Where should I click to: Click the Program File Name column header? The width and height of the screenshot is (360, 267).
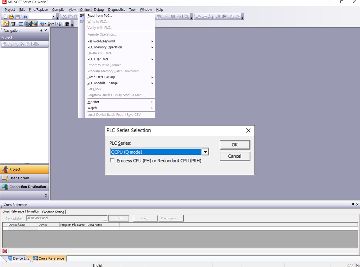pyautogui.click(x=73, y=225)
